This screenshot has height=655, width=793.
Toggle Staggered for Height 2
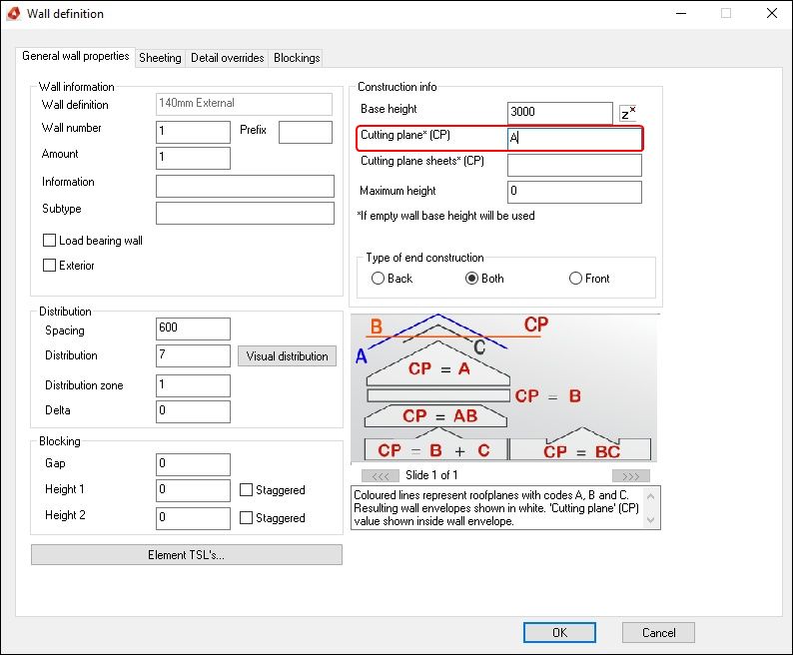(246, 517)
